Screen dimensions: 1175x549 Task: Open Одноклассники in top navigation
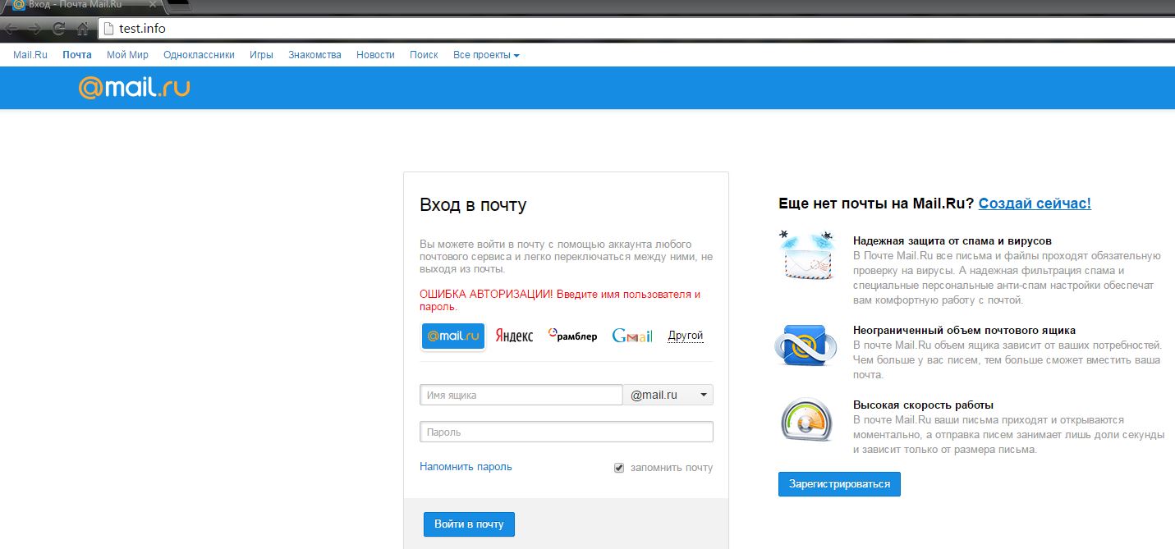pos(199,55)
